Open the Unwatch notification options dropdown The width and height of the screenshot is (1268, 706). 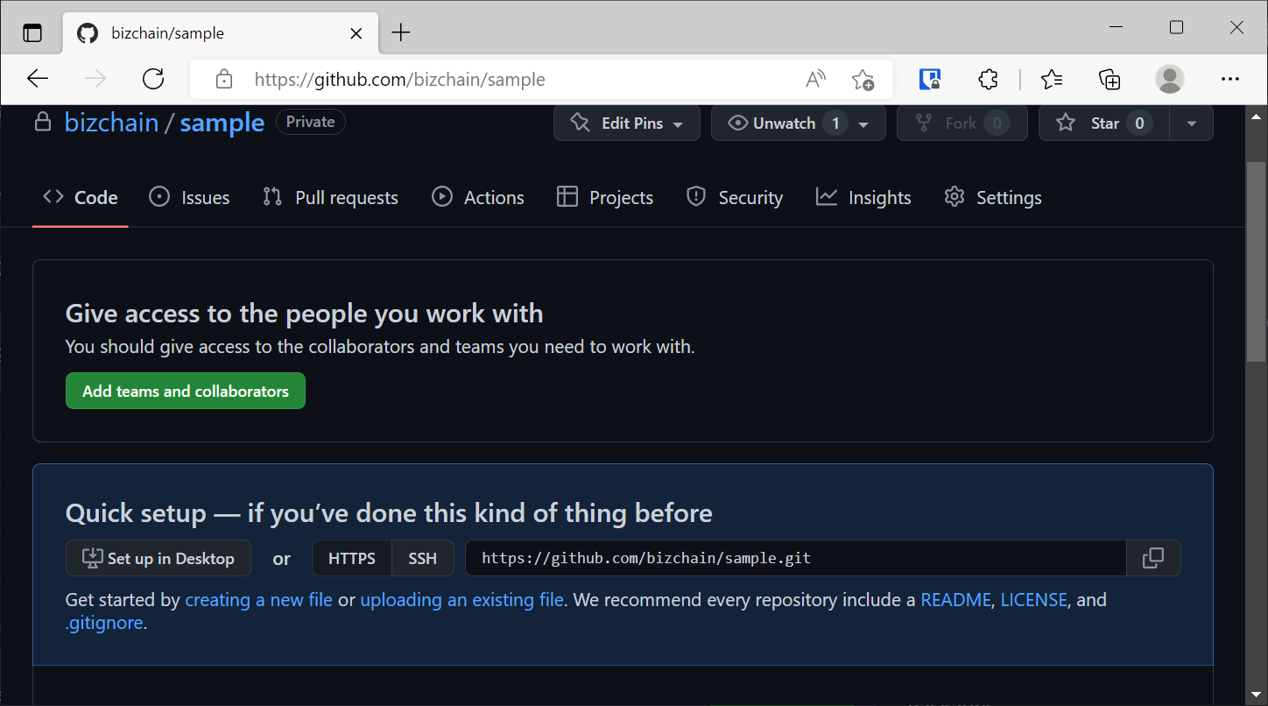(x=864, y=123)
